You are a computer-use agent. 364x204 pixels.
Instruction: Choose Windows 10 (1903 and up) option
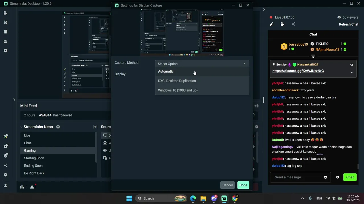point(202,90)
